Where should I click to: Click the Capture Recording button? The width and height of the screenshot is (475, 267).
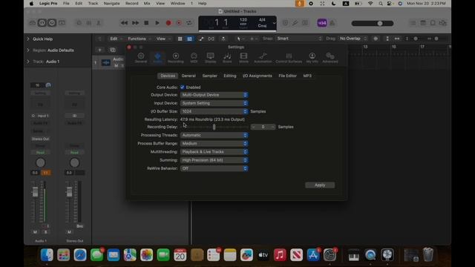coord(179,23)
